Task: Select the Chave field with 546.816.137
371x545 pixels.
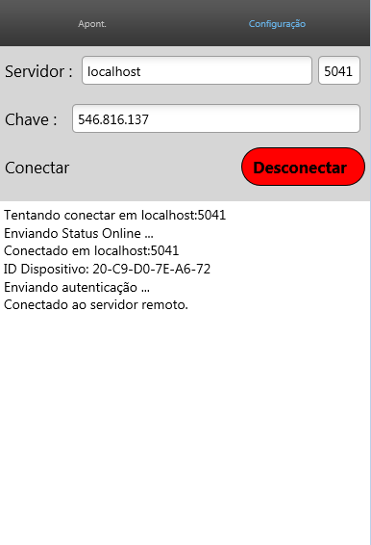Action: tap(216, 118)
